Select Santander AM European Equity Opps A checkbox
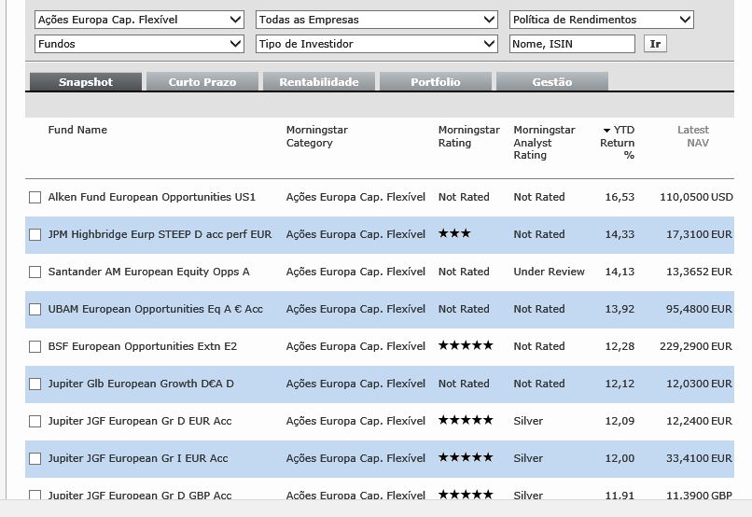752x517 pixels. click(35, 272)
